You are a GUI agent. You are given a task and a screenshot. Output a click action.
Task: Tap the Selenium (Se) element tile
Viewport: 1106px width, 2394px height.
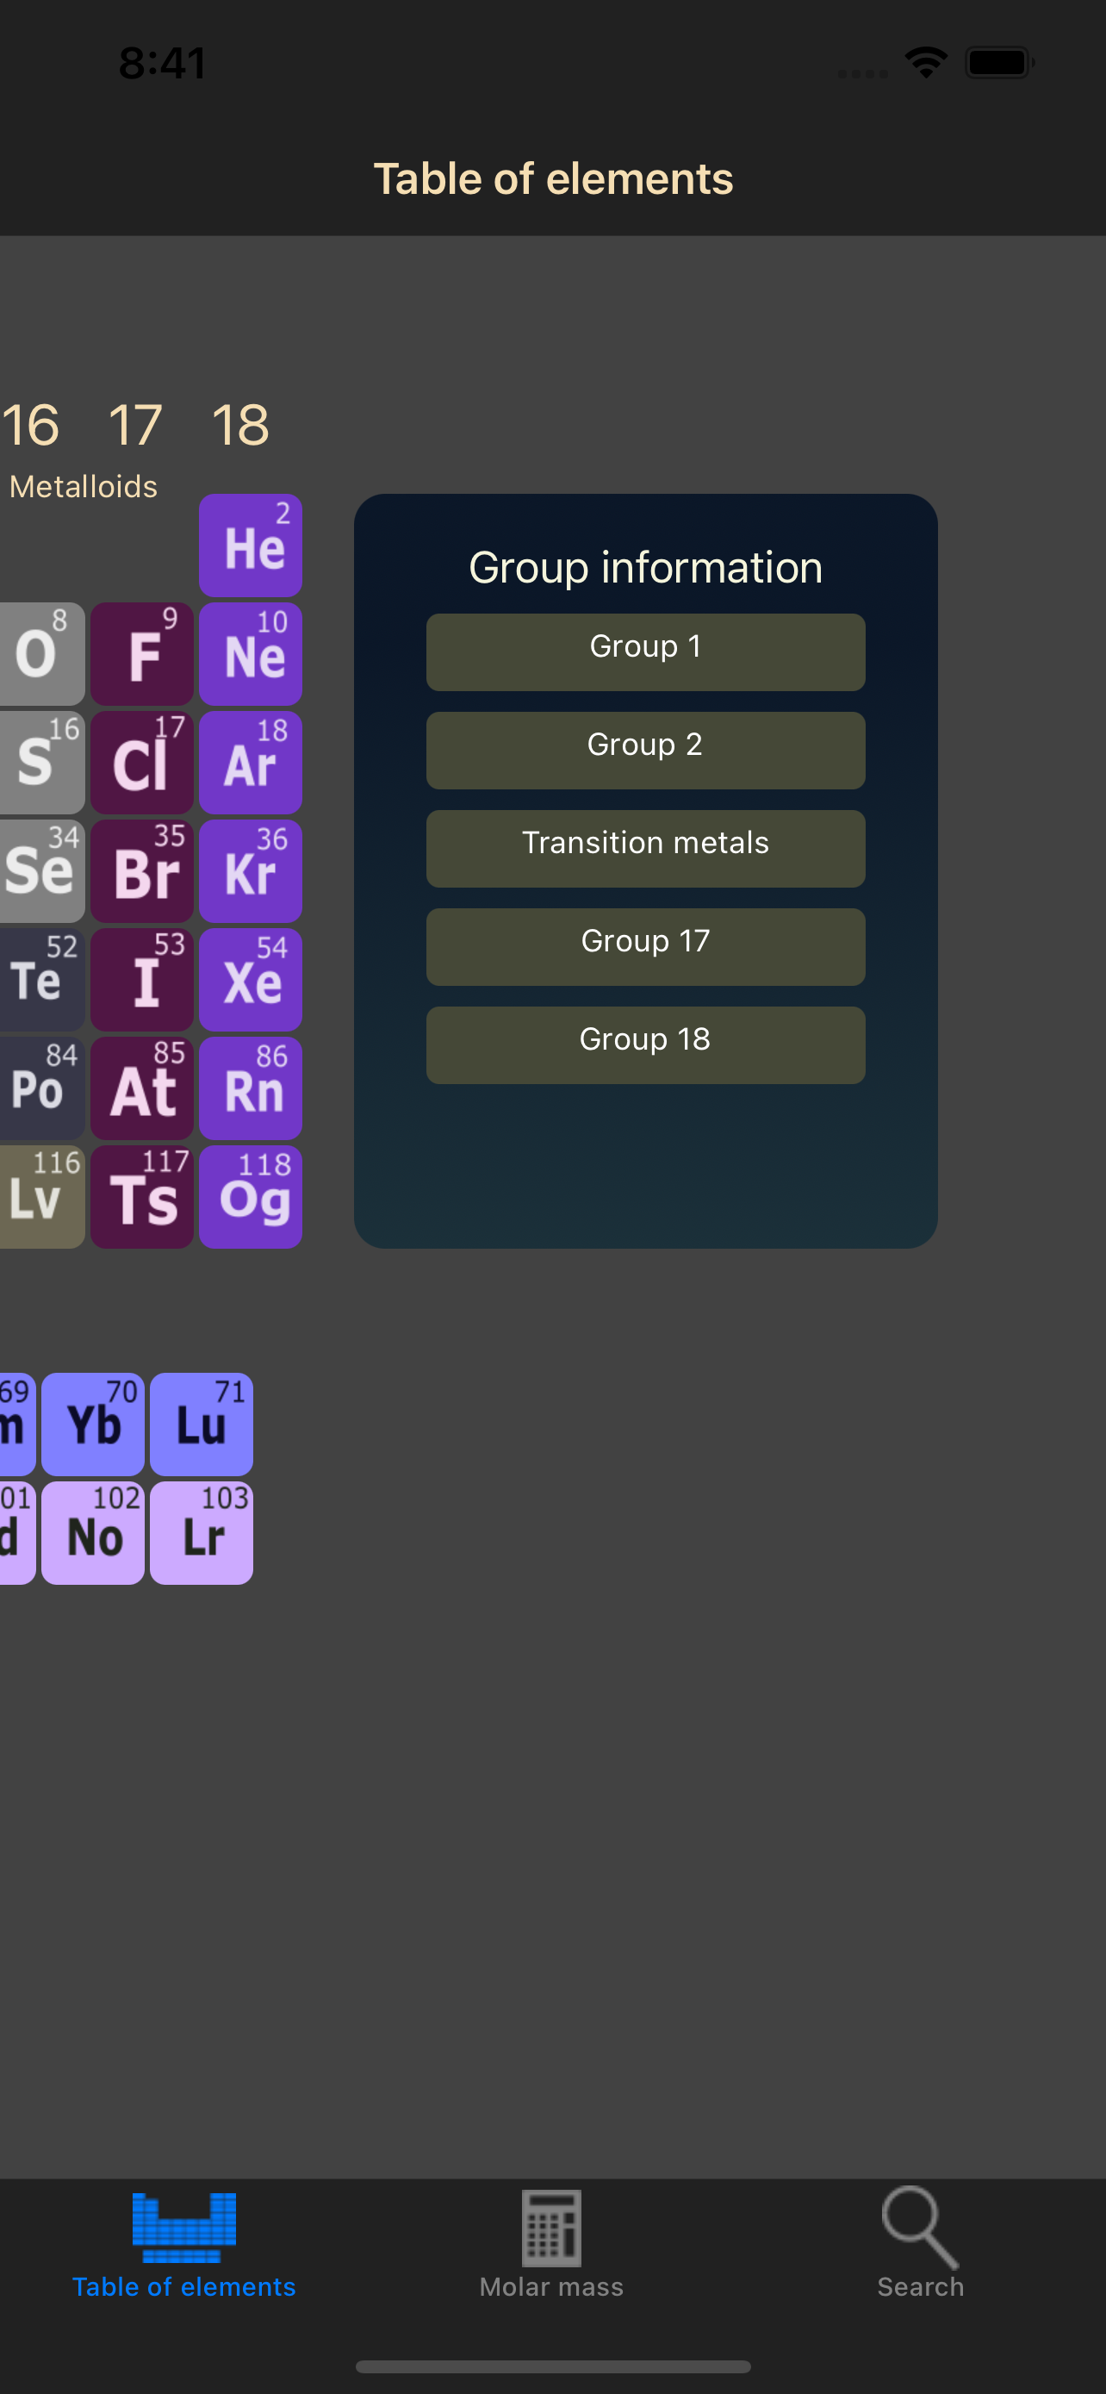coord(42,872)
